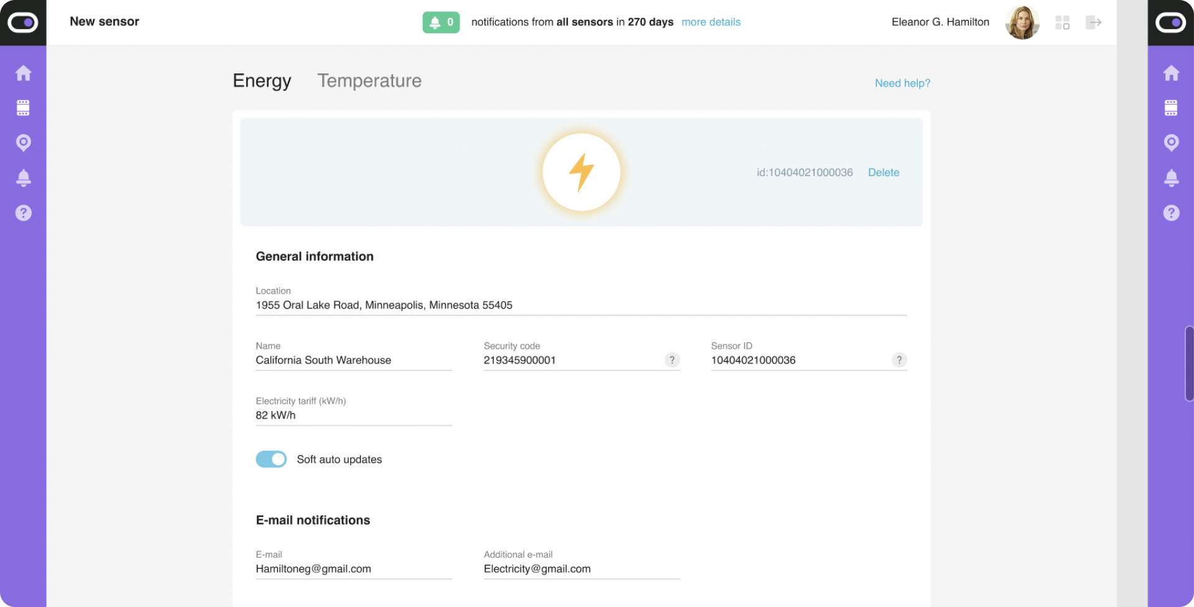
Task: Open calendar icon in the left sidebar
Action: click(x=23, y=108)
